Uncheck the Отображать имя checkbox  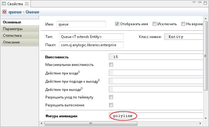click(x=117, y=24)
